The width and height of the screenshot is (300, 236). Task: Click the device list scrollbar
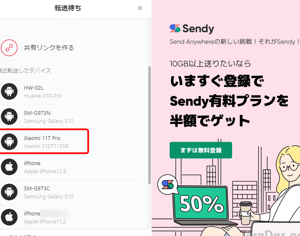pos(149,126)
